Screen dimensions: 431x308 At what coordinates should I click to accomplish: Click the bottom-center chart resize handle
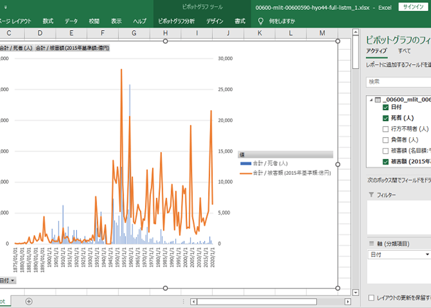click(x=165, y=288)
